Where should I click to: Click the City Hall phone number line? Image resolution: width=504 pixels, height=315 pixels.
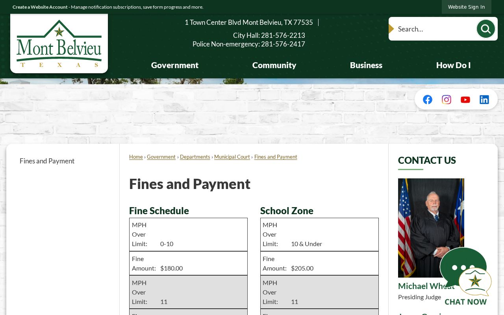click(x=269, y=35)
